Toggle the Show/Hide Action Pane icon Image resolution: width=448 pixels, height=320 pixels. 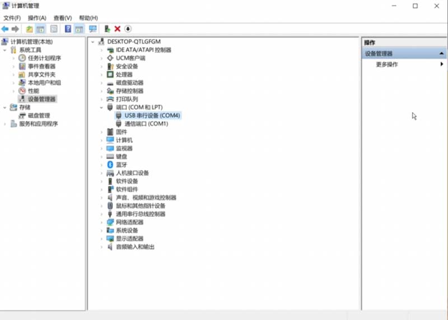click(x=79, y=29)
